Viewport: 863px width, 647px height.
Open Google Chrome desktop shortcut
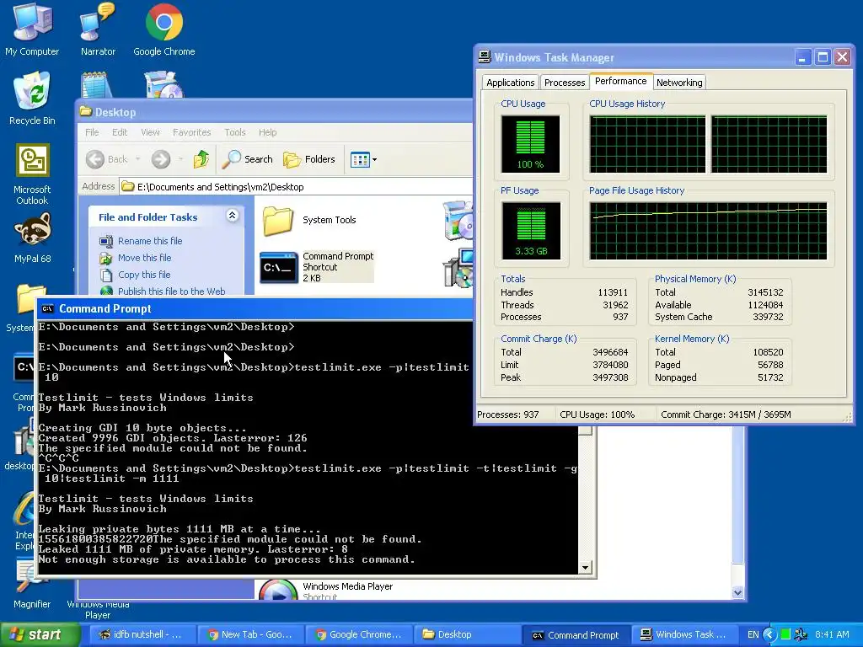164,30
